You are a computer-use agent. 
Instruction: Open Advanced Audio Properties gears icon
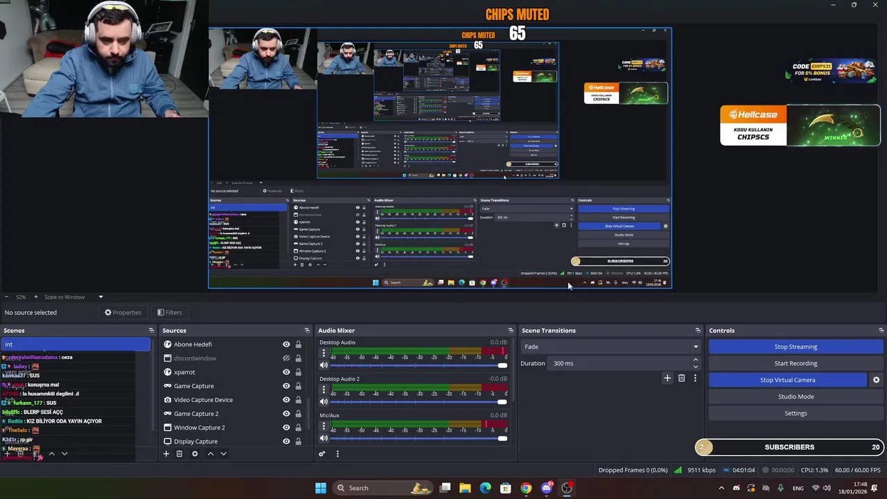pos(322,454)
